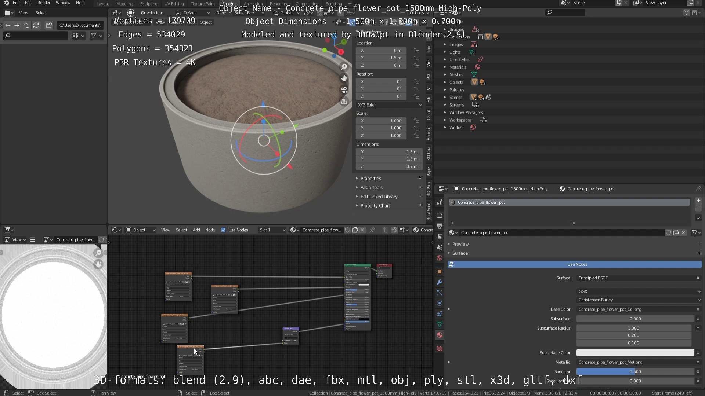Refresh the file browser list
The height and width of the screenshot is (396, 705).
[36, 25]
